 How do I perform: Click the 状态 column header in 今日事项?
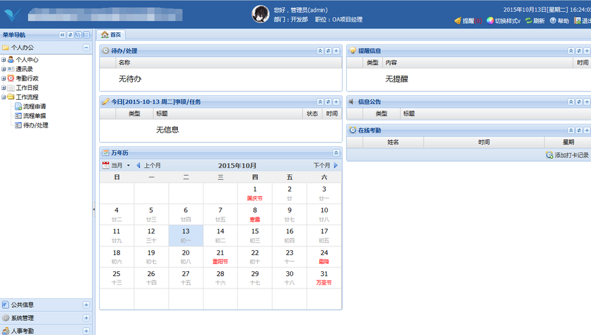click(312, 114)
